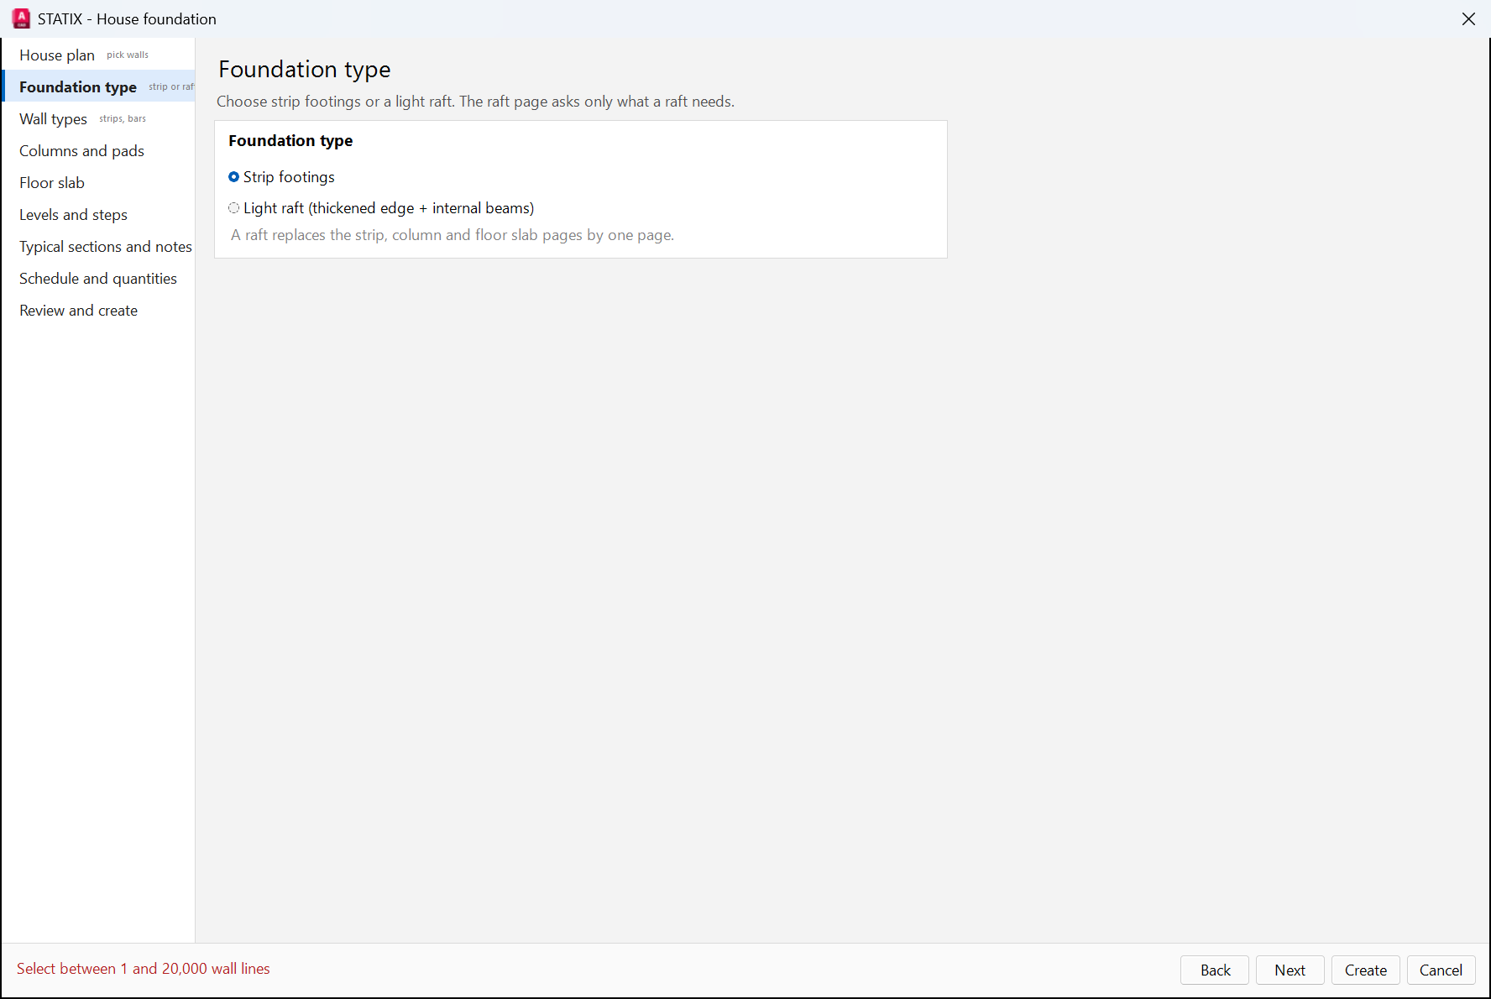The image size is (1491, 999).
Task: Click the Next button
Action: [1290, 970]
